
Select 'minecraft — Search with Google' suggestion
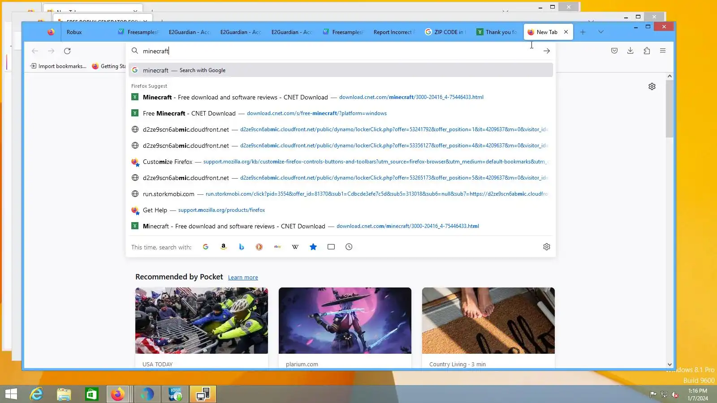pos(341,70)
